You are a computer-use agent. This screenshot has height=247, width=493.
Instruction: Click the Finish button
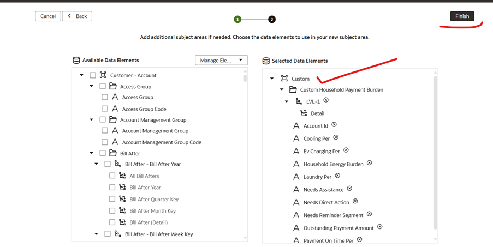tap(462, 16)
